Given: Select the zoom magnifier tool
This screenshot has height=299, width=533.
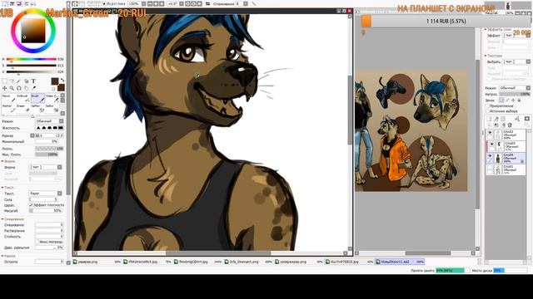Looking at the screenshot, I should coord(12,89).
